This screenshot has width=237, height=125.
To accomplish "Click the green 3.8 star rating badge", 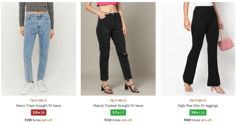I will click(198, 112).
